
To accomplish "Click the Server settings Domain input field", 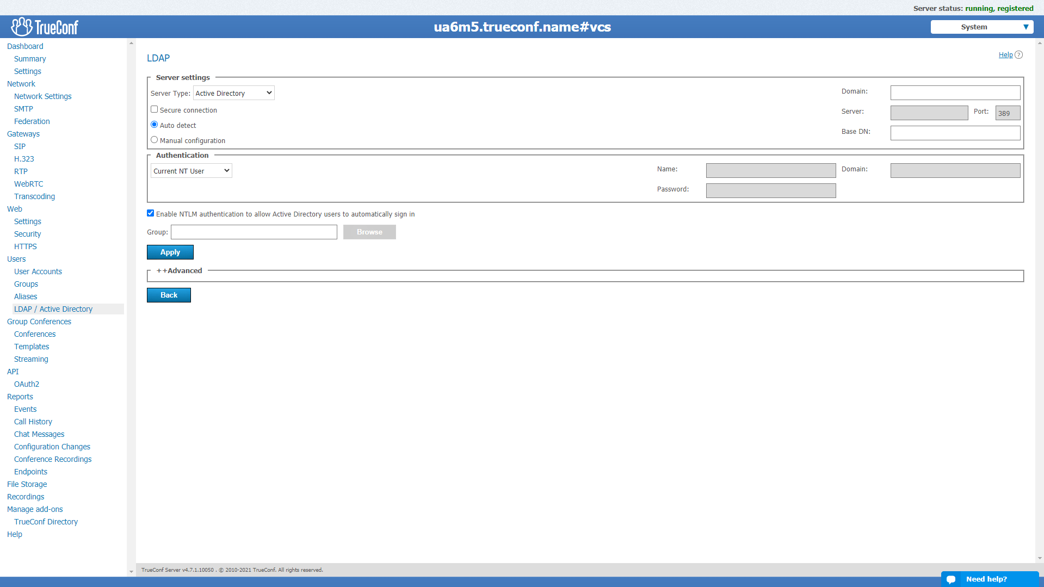I will click(x=955, y=93).
